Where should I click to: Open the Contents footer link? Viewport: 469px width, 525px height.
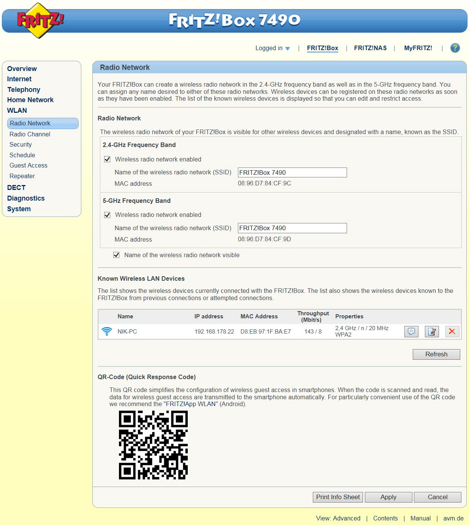pos(385,519)
